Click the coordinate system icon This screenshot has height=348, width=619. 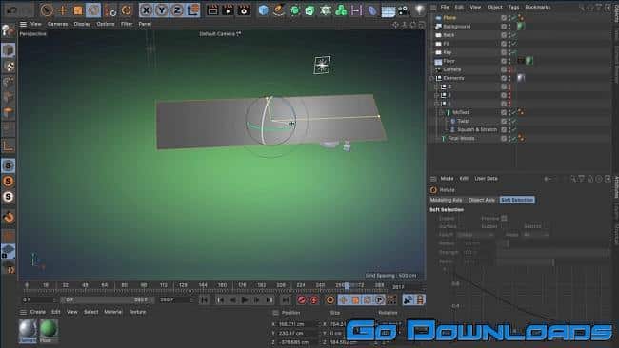click(192, 10)
